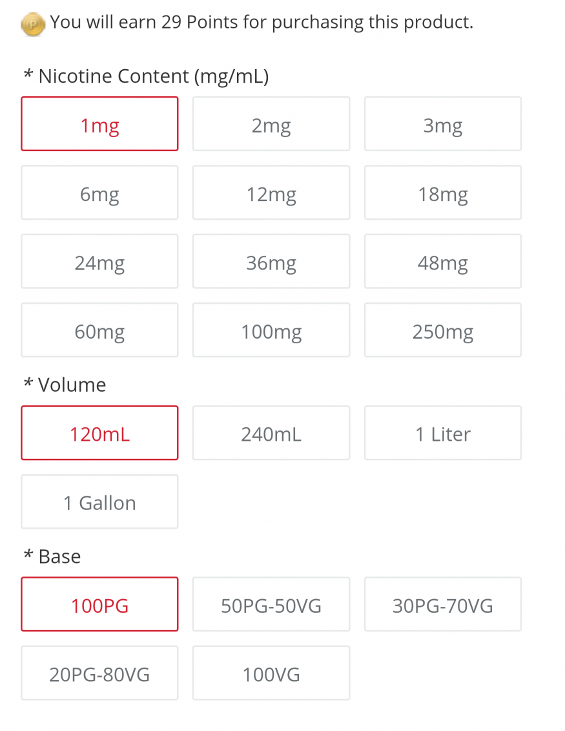Select 3mg nicotine content

pos(443,124)
